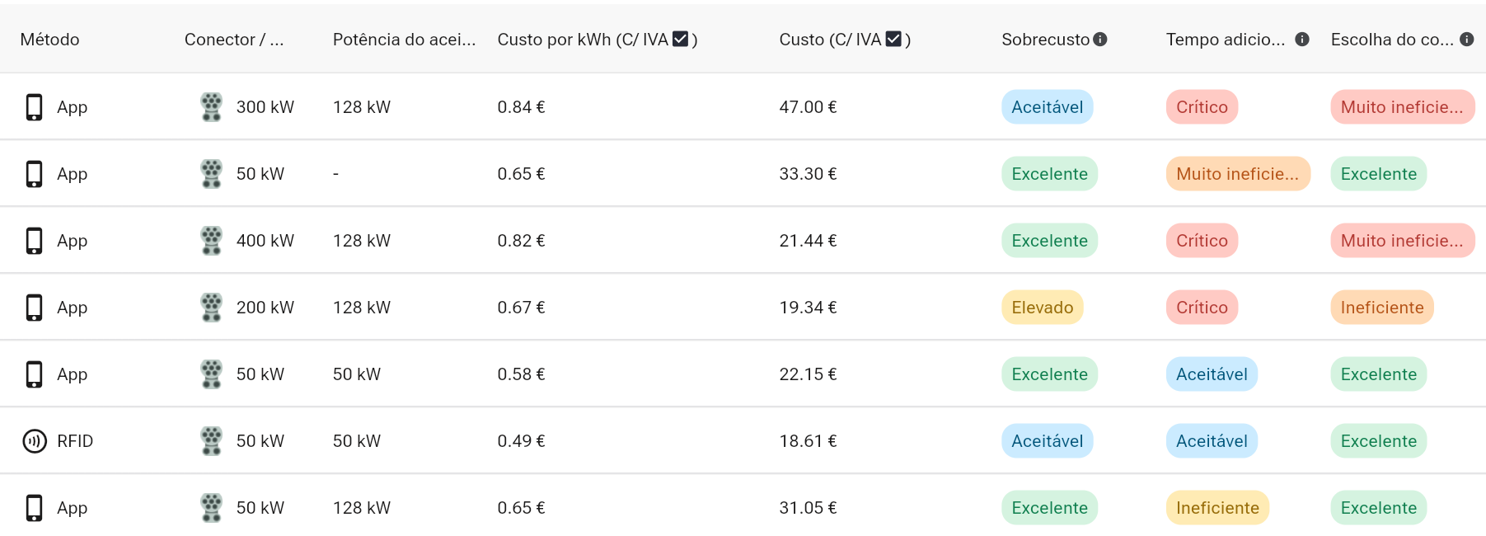Sort by the Método column header

click(50, 40)
